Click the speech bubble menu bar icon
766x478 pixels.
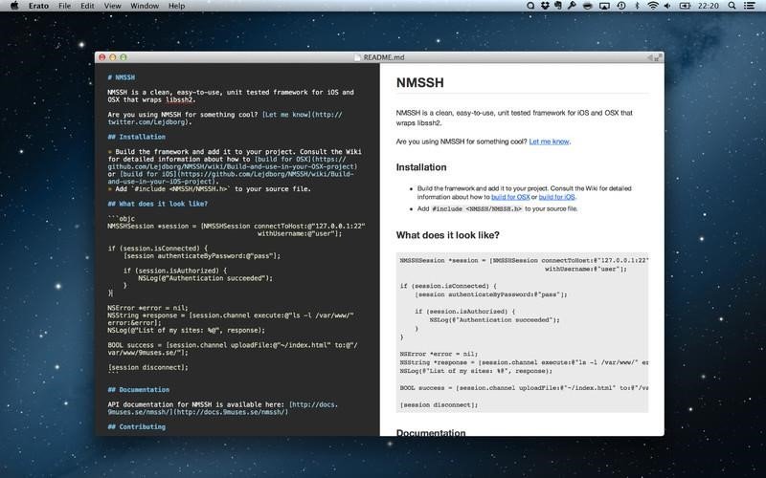point(530,6)
